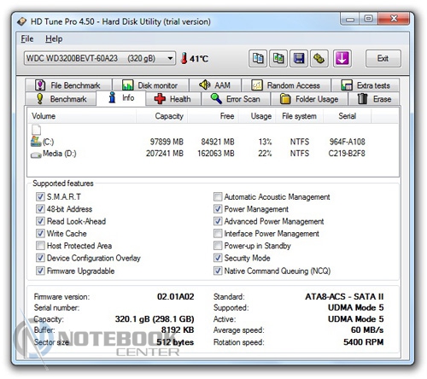The image size is (427, 379).
Task: Click the HD Tune app icon in title bar
Action: point(22,21)
